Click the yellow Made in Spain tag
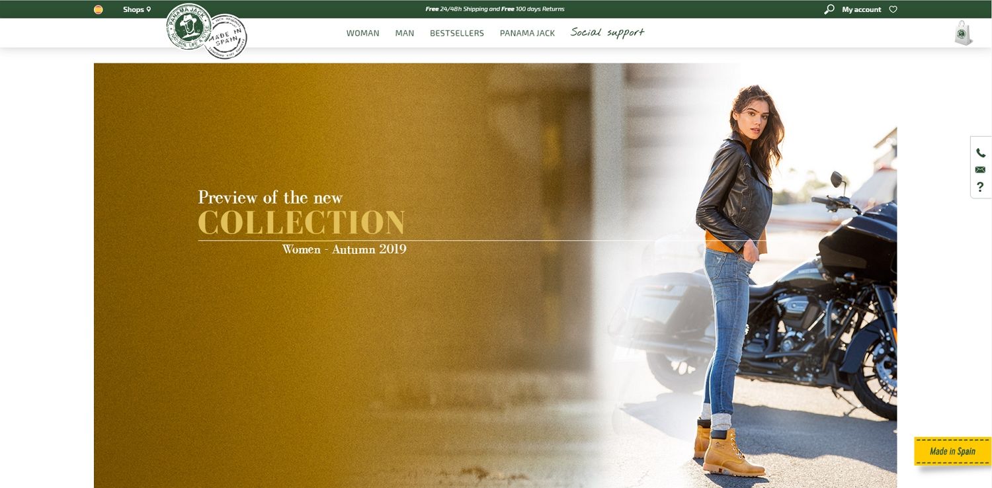Screen dimensions: 992x488 952,451
